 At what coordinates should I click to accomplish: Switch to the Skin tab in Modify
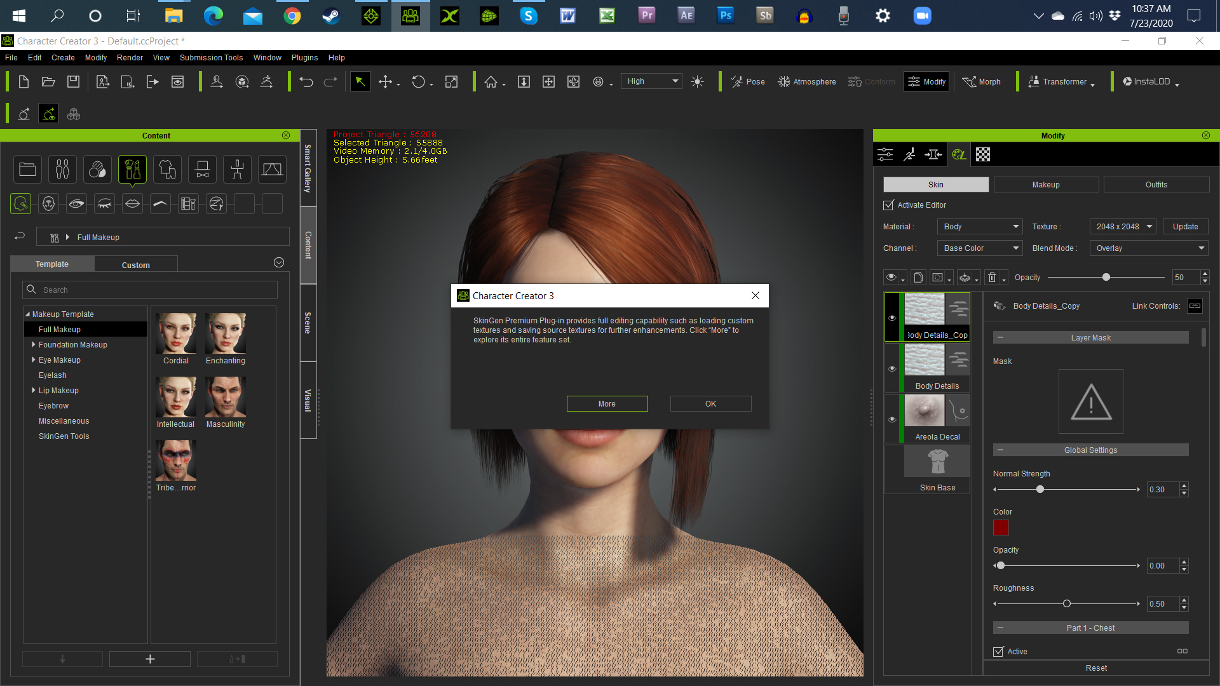(936, 184)
